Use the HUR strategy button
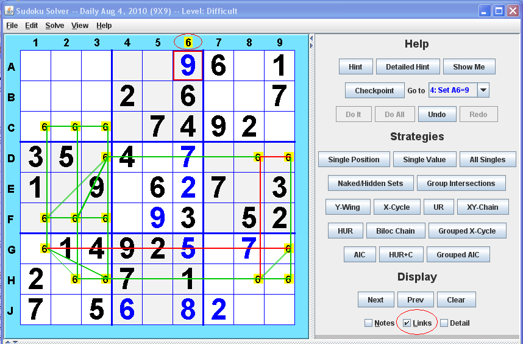The width and height of the screenshot is (523, 344). coord(345,231)
